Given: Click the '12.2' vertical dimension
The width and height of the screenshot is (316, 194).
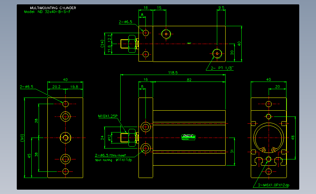Looking at the screenshot, I should click(109, 38).
